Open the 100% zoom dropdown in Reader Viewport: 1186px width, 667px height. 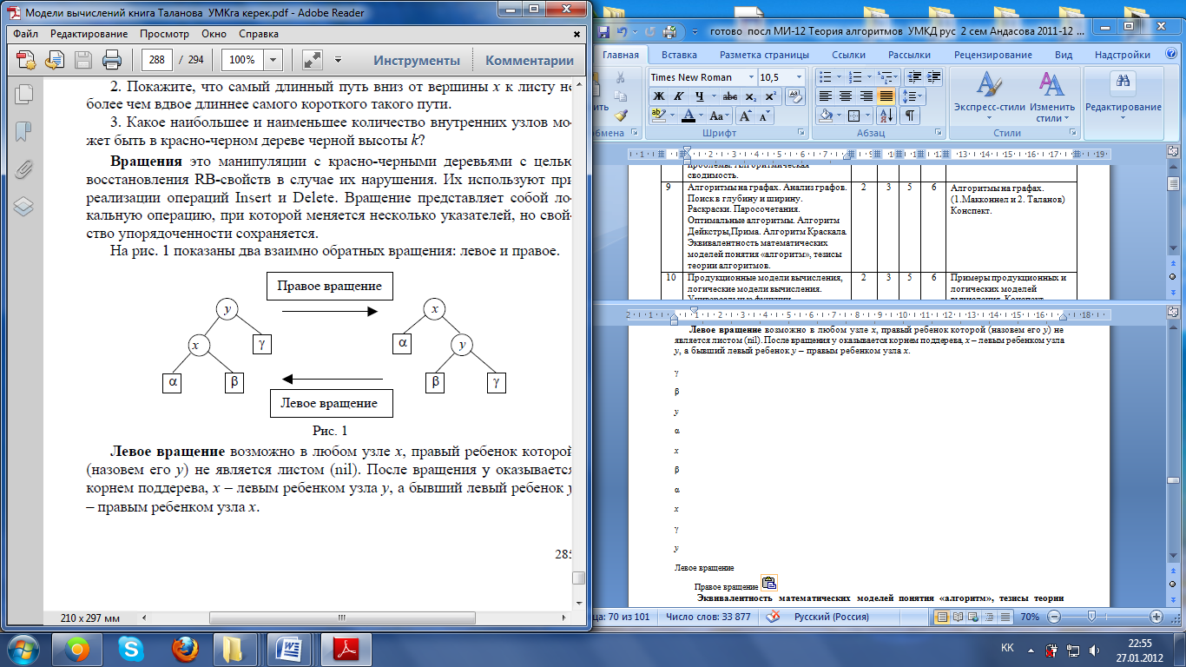pyautogui.click(x=273, y=60)
